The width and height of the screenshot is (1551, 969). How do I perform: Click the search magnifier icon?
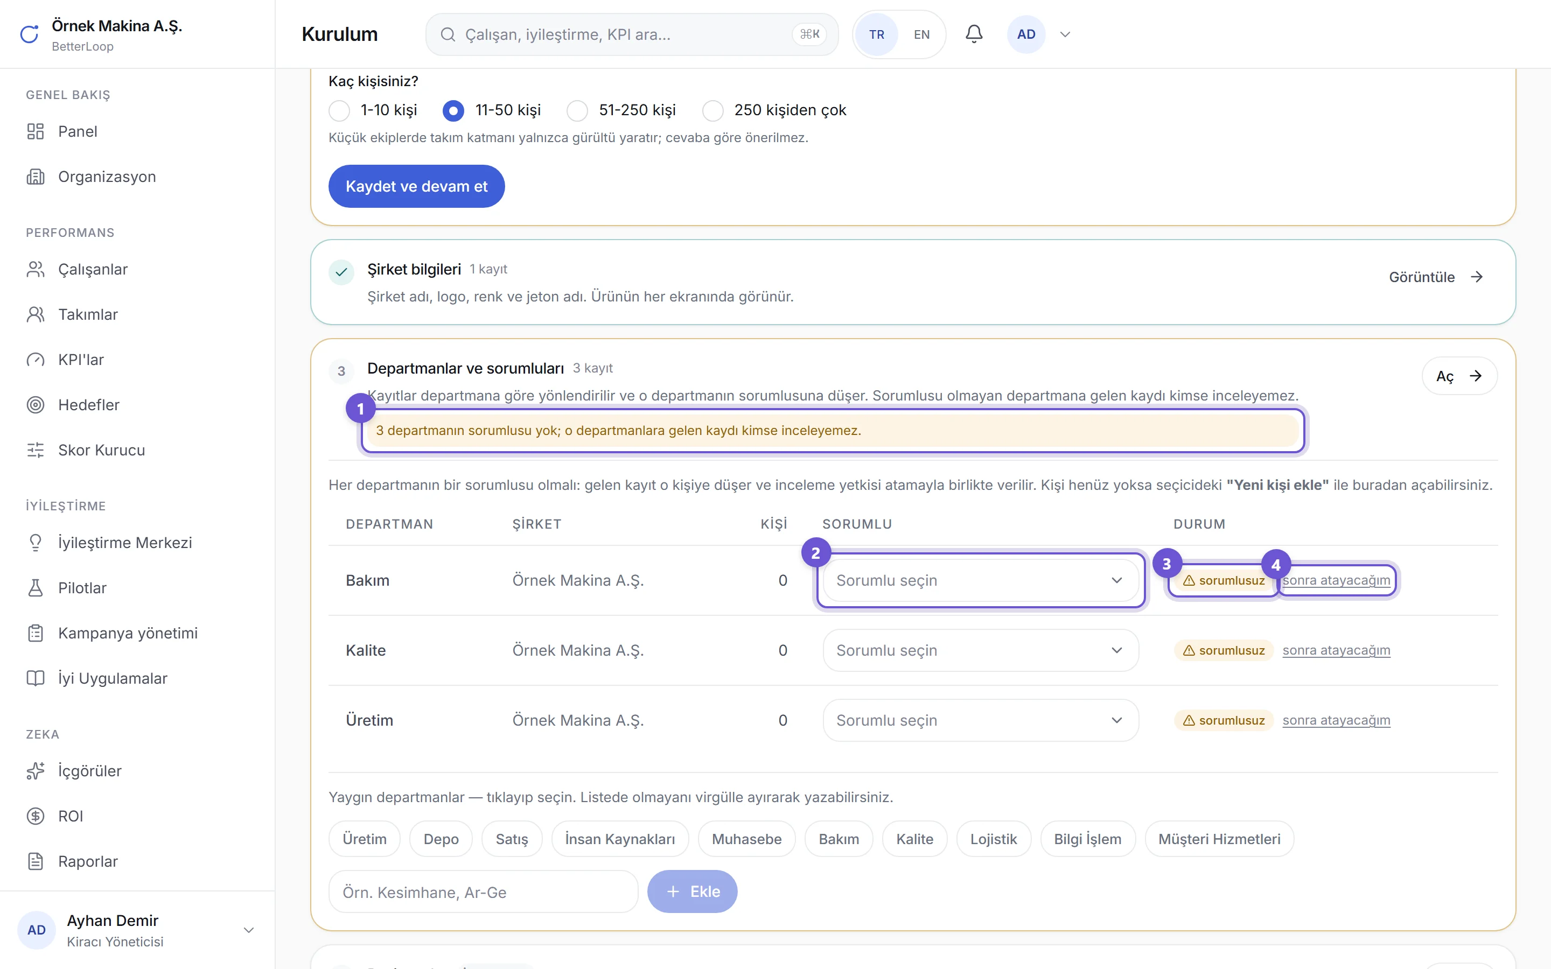pos(448,34)
